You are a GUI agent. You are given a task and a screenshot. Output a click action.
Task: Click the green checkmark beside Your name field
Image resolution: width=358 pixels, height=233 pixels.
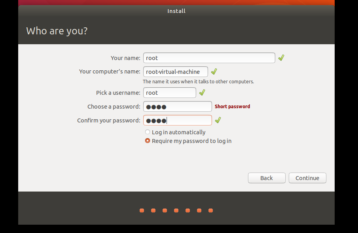coord(281,58)
